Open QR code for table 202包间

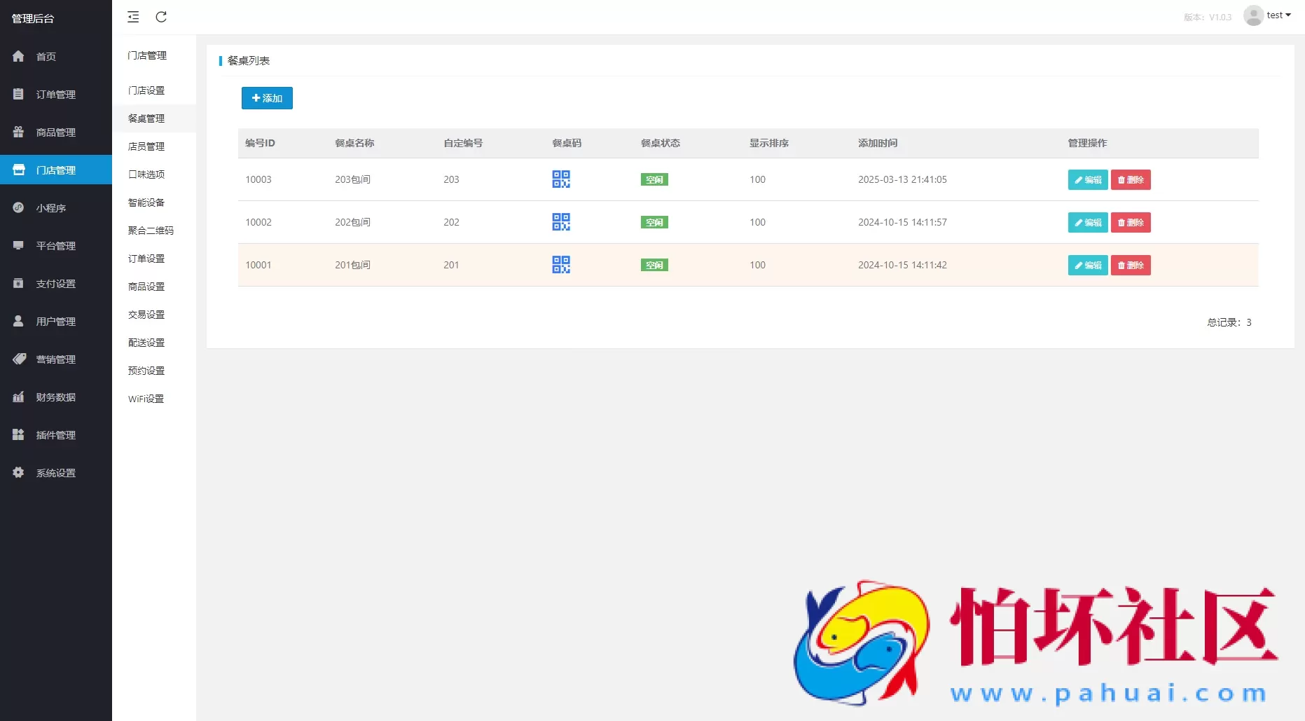pyautogui.click(x=561, y=222)
